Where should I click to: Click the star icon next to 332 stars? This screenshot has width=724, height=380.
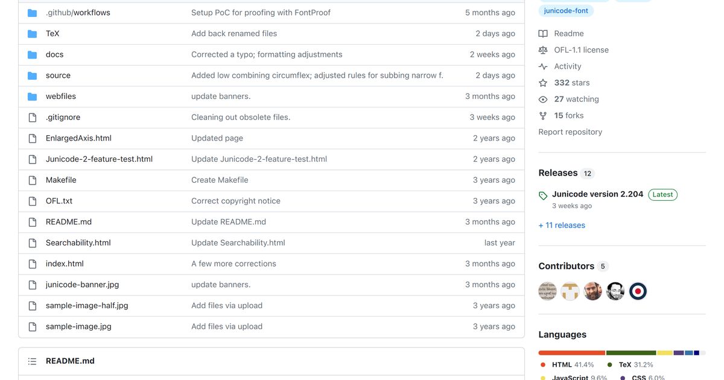543,82
